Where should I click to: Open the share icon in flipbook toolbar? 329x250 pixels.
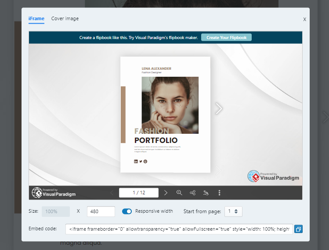192,193
